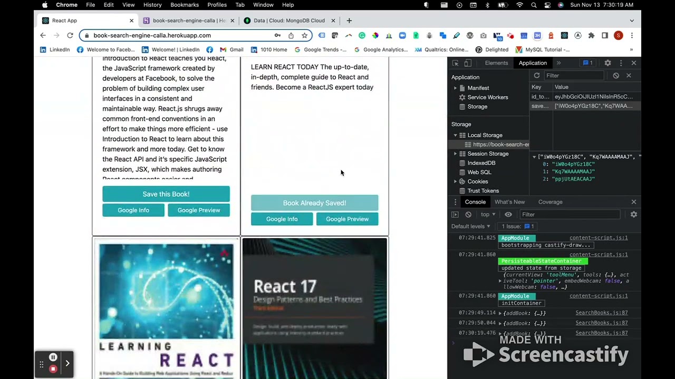Open Service Workers in the Application panel
Viewport: 675px width, 379px height.
click(487, 97)
